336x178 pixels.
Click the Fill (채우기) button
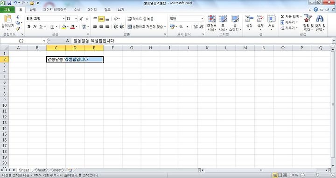click(x=289, y=22)
